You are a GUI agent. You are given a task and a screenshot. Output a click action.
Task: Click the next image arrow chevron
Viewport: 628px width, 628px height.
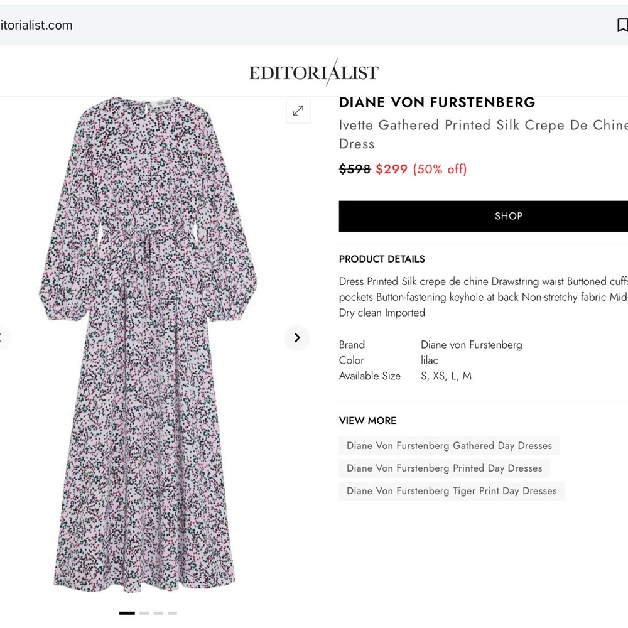(x=297, y=337)
